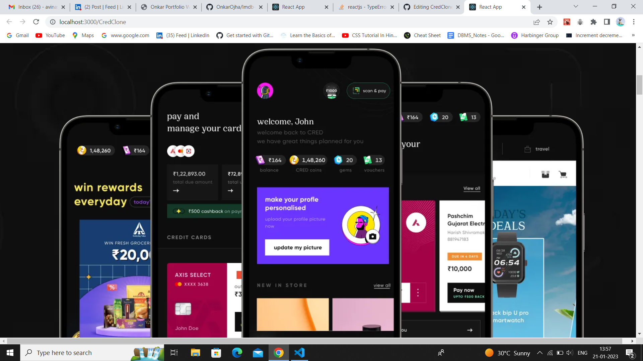Open the Chrome three-dot menu
This screenshot has height=361, width=643.
coord(634,22)
